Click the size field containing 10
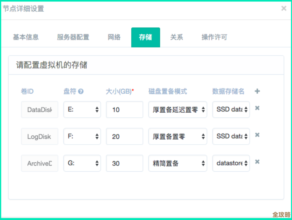292x220 pixels. pyautogui.click(x=124, y=109)
